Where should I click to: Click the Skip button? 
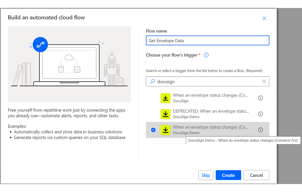click(x=206, y=175)
